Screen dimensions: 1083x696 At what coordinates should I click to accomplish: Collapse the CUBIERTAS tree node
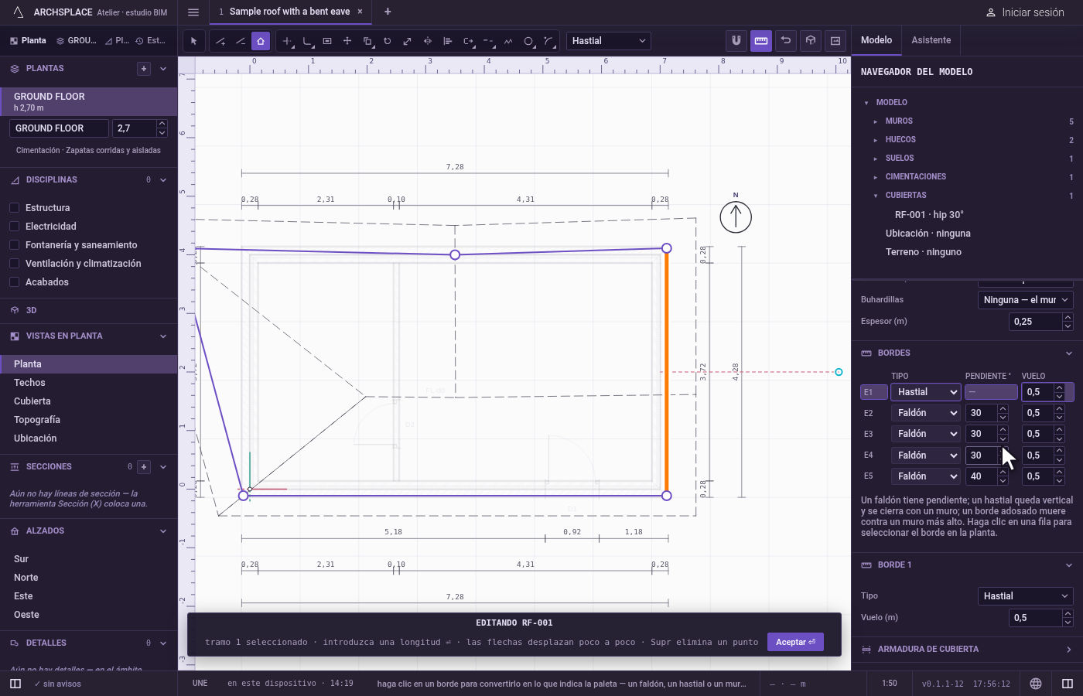click(x=875, y=196)
